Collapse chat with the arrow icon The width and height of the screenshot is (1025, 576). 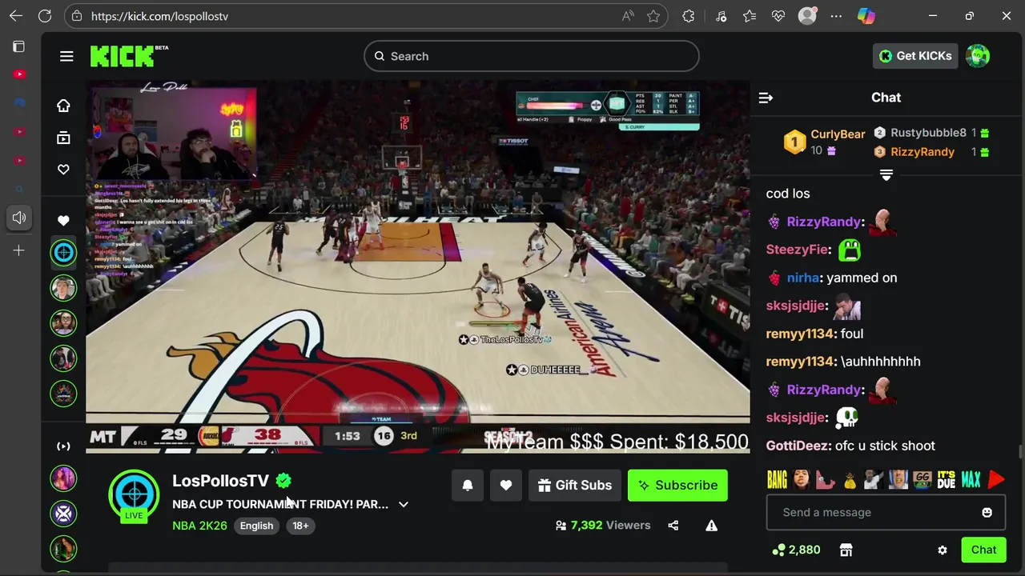click(x=766, y=98)
